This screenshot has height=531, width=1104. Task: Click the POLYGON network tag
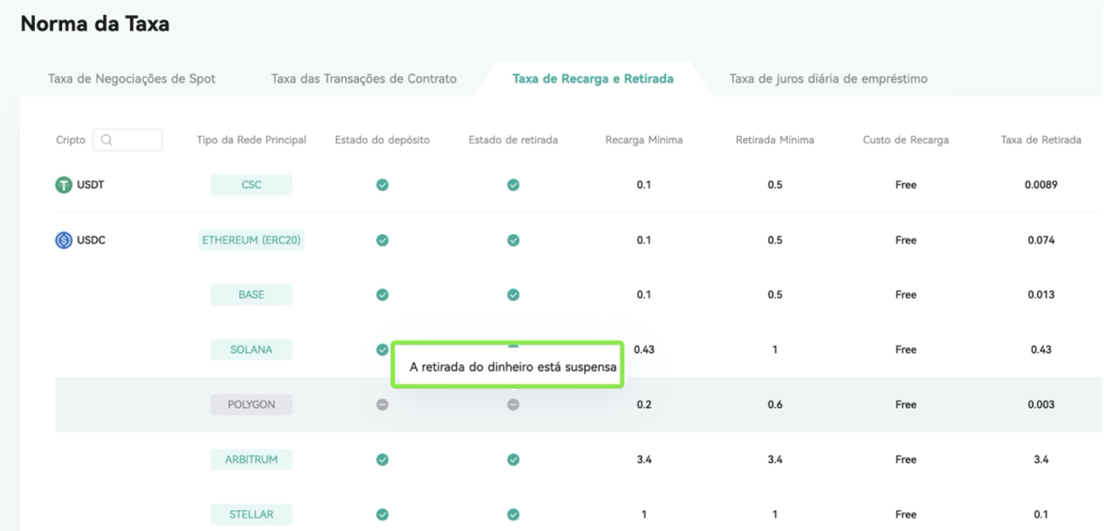pos(251,404)
